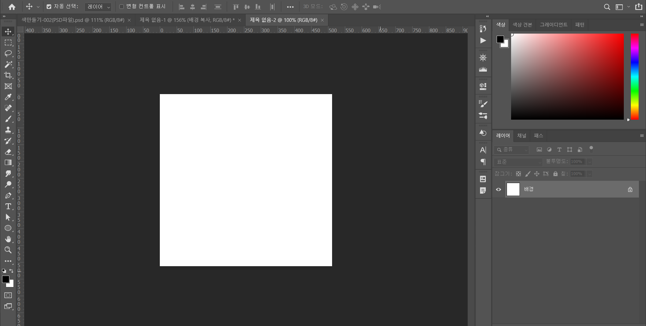This screenshot has width=646, height=326.
Task: Toggle the pixel layer filter
Action: [539, 150]
